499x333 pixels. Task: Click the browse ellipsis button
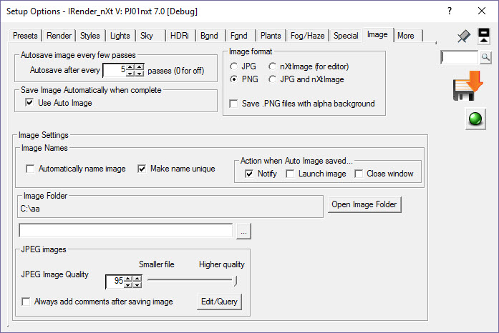pyautogui.click(x=244, y=231)
